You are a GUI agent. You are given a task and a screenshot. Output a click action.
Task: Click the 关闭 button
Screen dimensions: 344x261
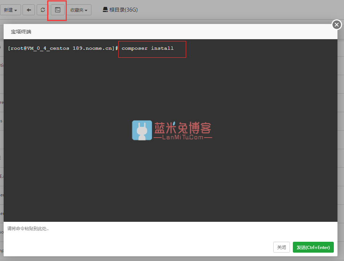click(x=282, y=248)
